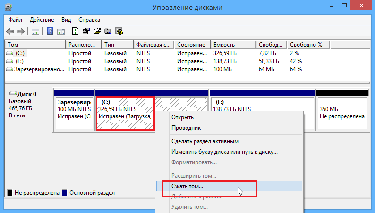Open the Файл menu
This screenshot has height=213, width=375.
[15, 20]
